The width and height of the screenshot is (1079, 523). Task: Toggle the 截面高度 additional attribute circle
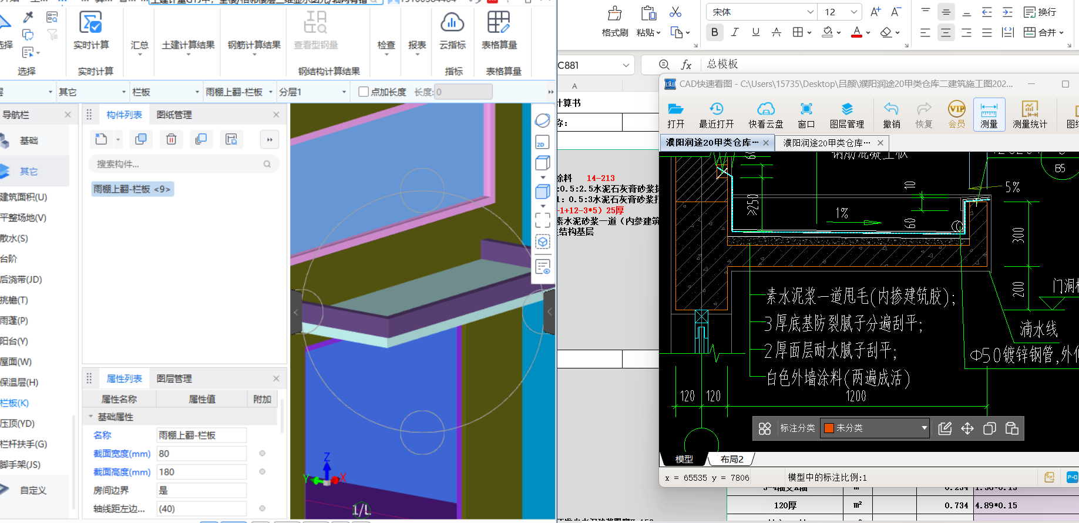tap(262, 471)
